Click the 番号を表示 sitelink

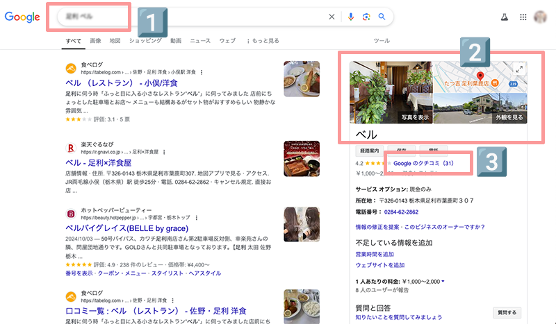[x=79, y=273]
